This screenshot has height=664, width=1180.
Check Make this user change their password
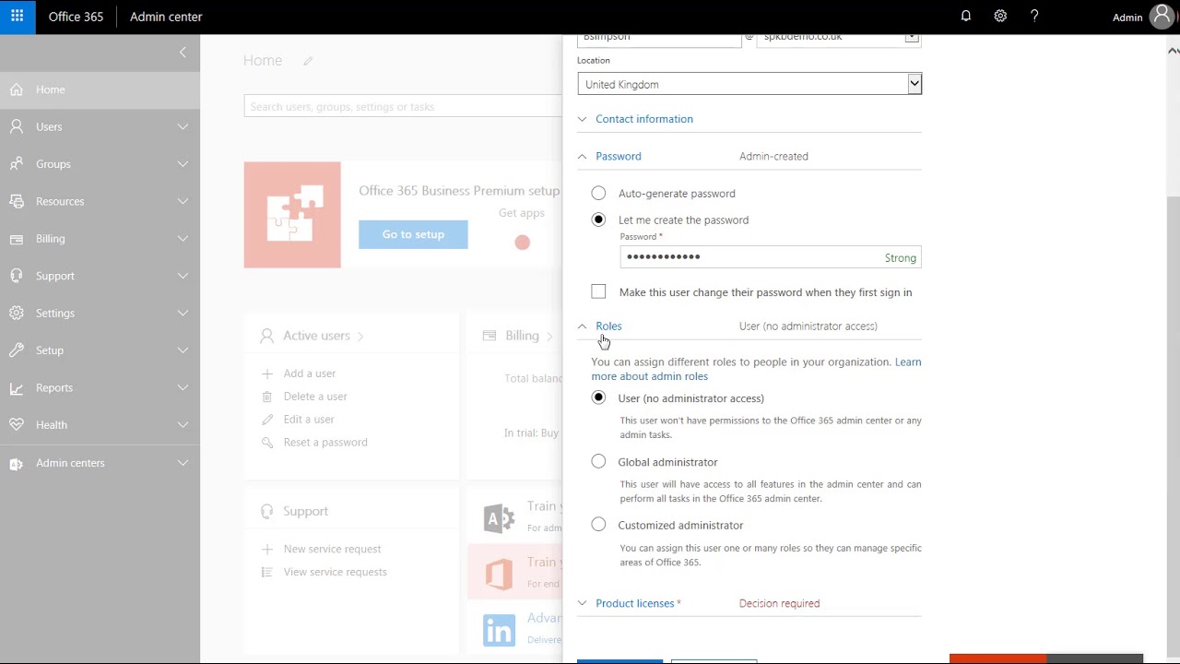pos(598,291)
